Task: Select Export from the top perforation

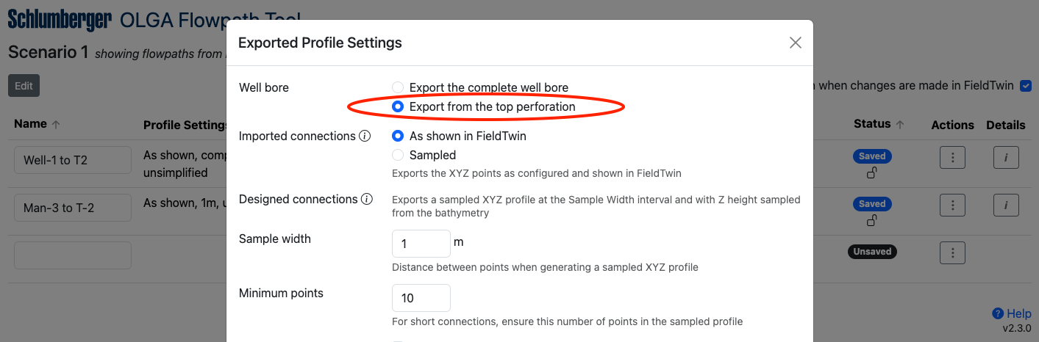Action: pyautogui.click(x=398, y=107)
